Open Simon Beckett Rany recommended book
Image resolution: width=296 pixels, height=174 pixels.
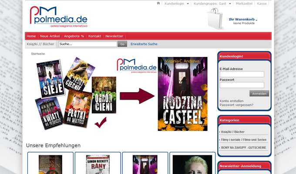pyautogui.click(x=98, y=164)
